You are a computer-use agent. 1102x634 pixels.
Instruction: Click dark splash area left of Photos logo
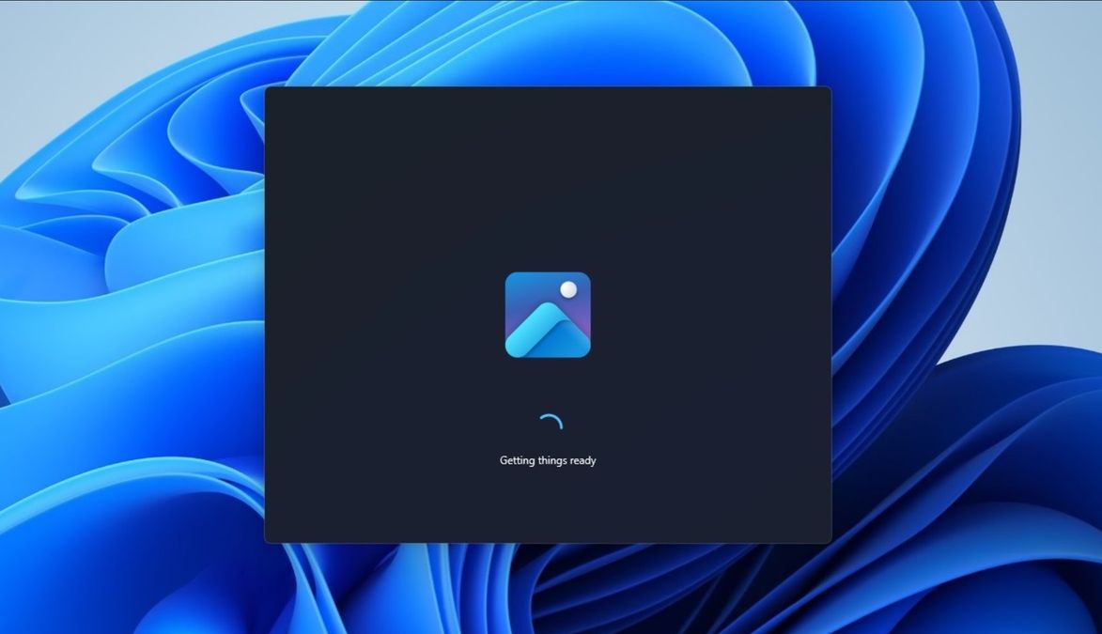click(x=384, y=315)
